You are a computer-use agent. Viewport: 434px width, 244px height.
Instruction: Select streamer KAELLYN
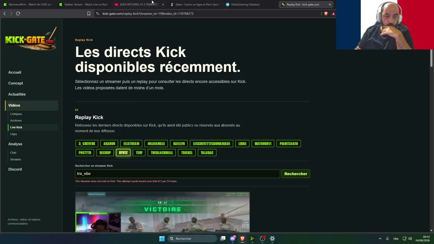pos(179,144)
